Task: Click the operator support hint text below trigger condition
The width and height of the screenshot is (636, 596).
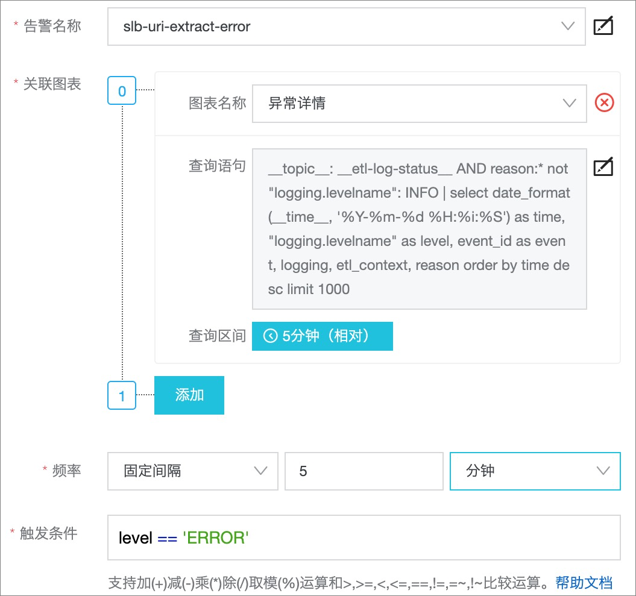Action: tap(329, 583)
